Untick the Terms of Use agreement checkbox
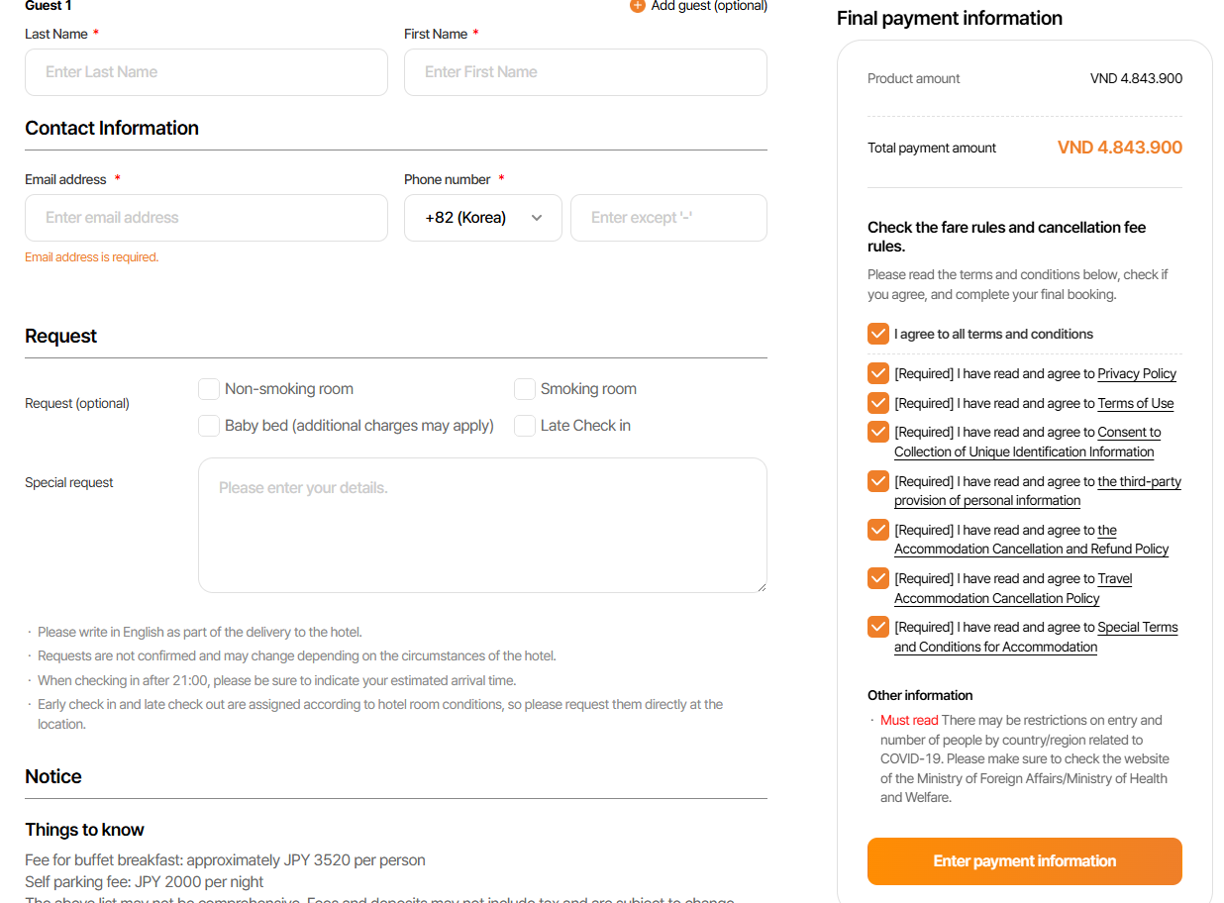The height and width of the screenshot is (903, 1224). [x=878, y=403]
